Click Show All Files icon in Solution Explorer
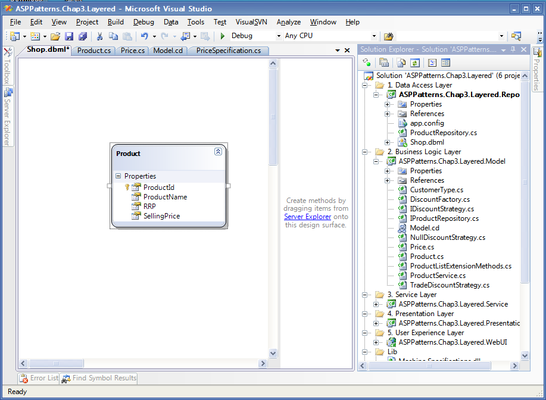The height and width of the screenshot is (400, 546). (401, 62)
